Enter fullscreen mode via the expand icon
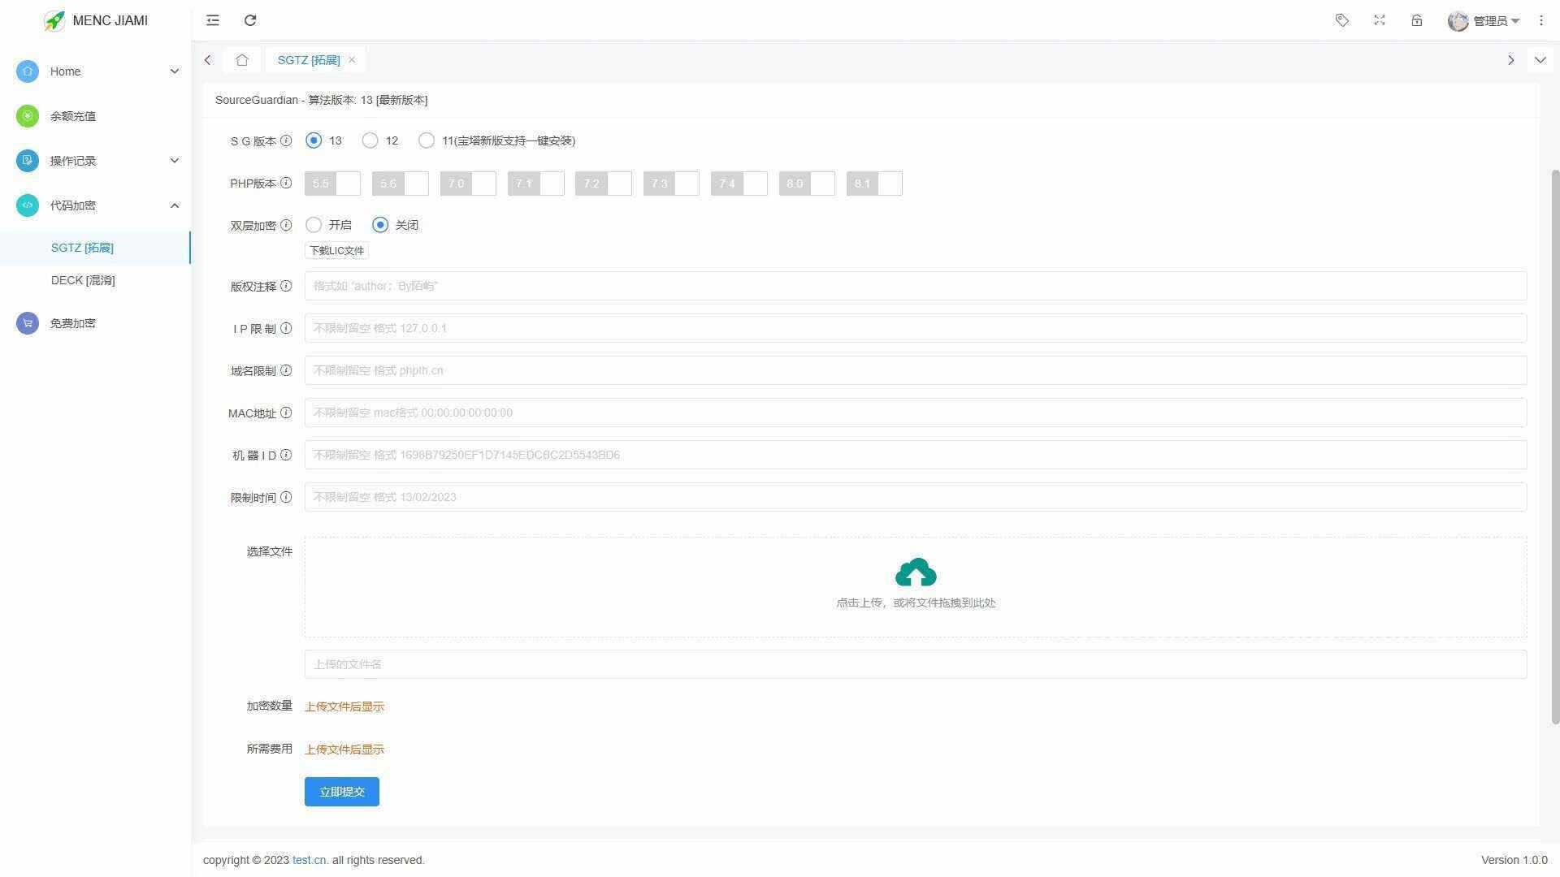 pyautogui.click(x=1380, y=20)
